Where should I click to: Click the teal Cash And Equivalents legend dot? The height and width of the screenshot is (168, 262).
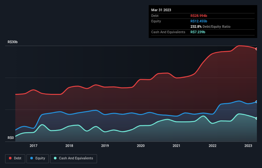[55, 158]
